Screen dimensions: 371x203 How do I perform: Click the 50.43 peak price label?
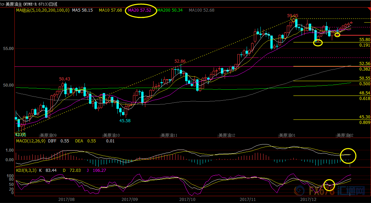point(65,79)
